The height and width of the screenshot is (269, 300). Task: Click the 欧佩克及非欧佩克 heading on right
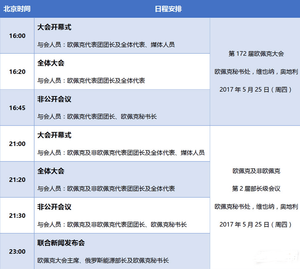[x=256, y=171]
